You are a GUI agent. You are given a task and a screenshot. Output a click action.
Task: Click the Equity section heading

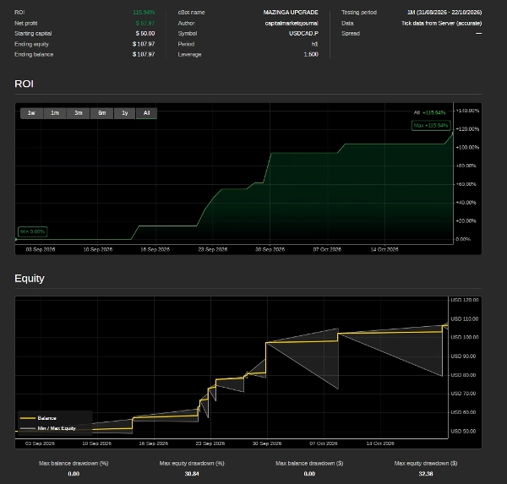point(30,279)
